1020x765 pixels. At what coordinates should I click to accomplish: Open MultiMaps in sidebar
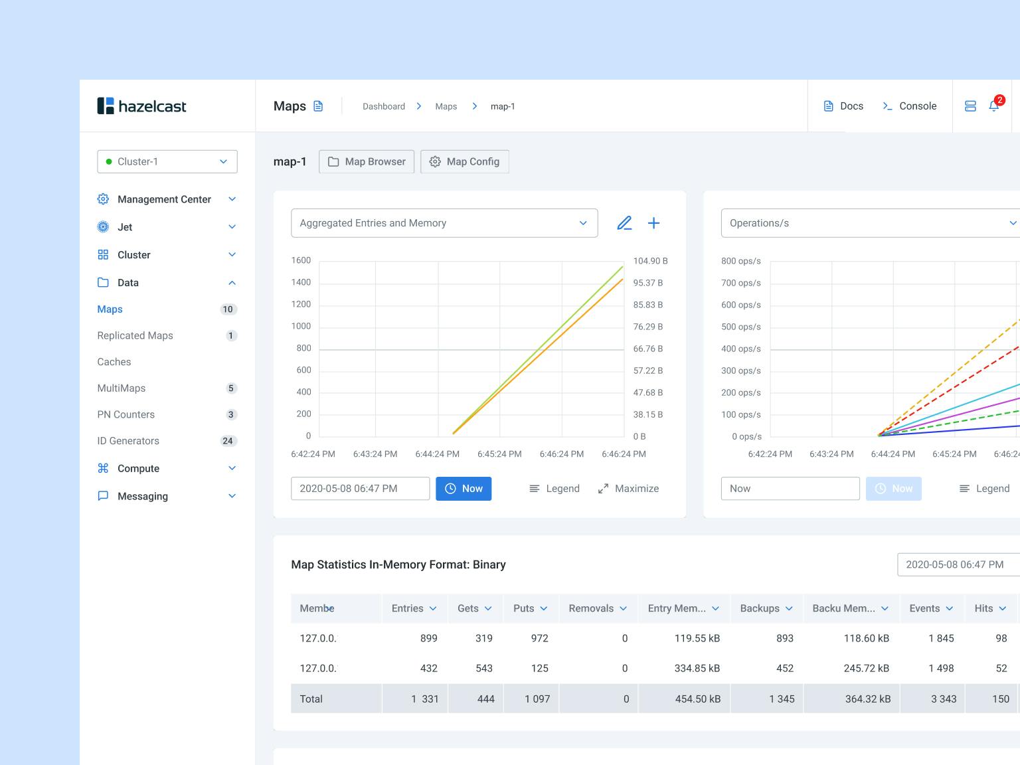[x=122, y=388]
